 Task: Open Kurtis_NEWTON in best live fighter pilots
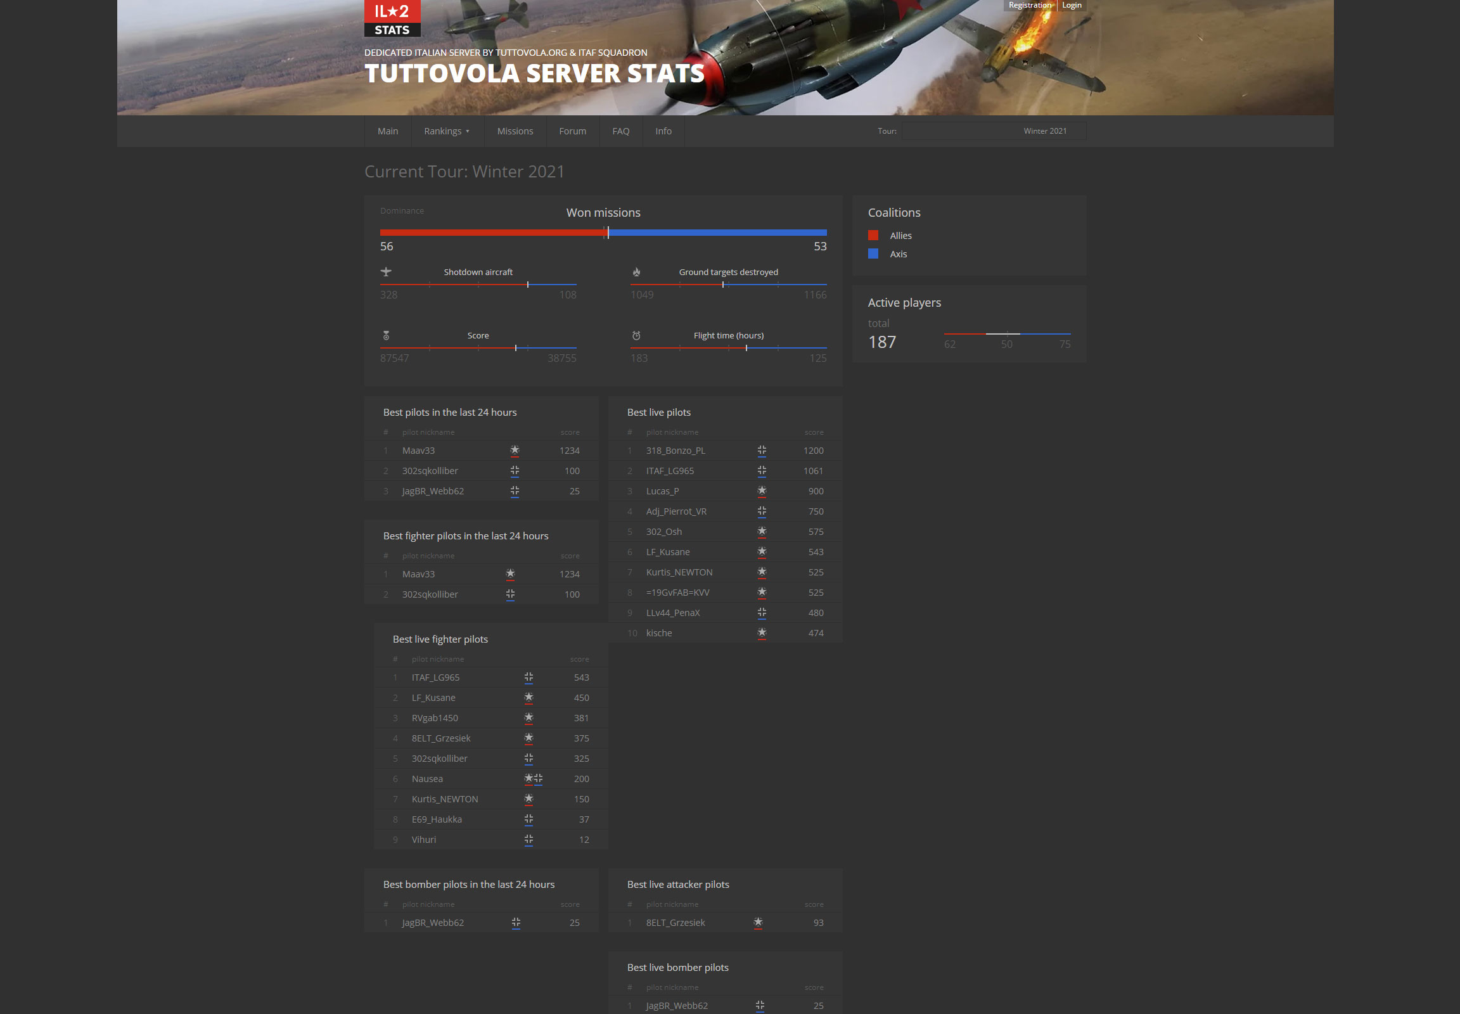click(x=445, y=799)
